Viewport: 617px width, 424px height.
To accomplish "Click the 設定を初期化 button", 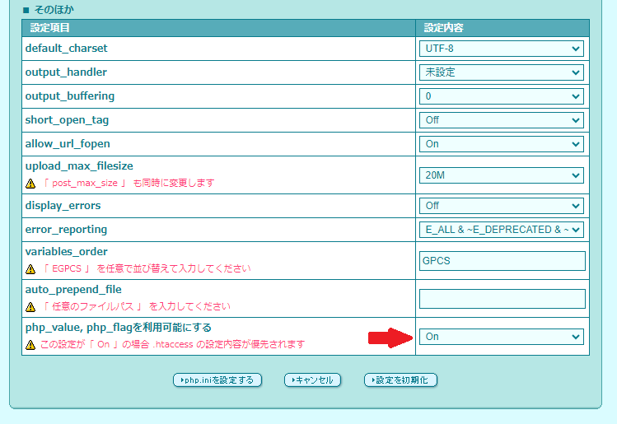I will tap(400, 380).
